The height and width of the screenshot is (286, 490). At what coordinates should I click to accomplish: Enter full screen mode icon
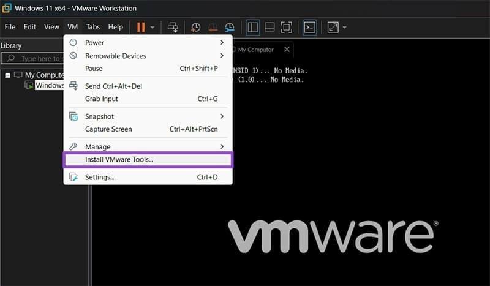click(x=286, y=27)
